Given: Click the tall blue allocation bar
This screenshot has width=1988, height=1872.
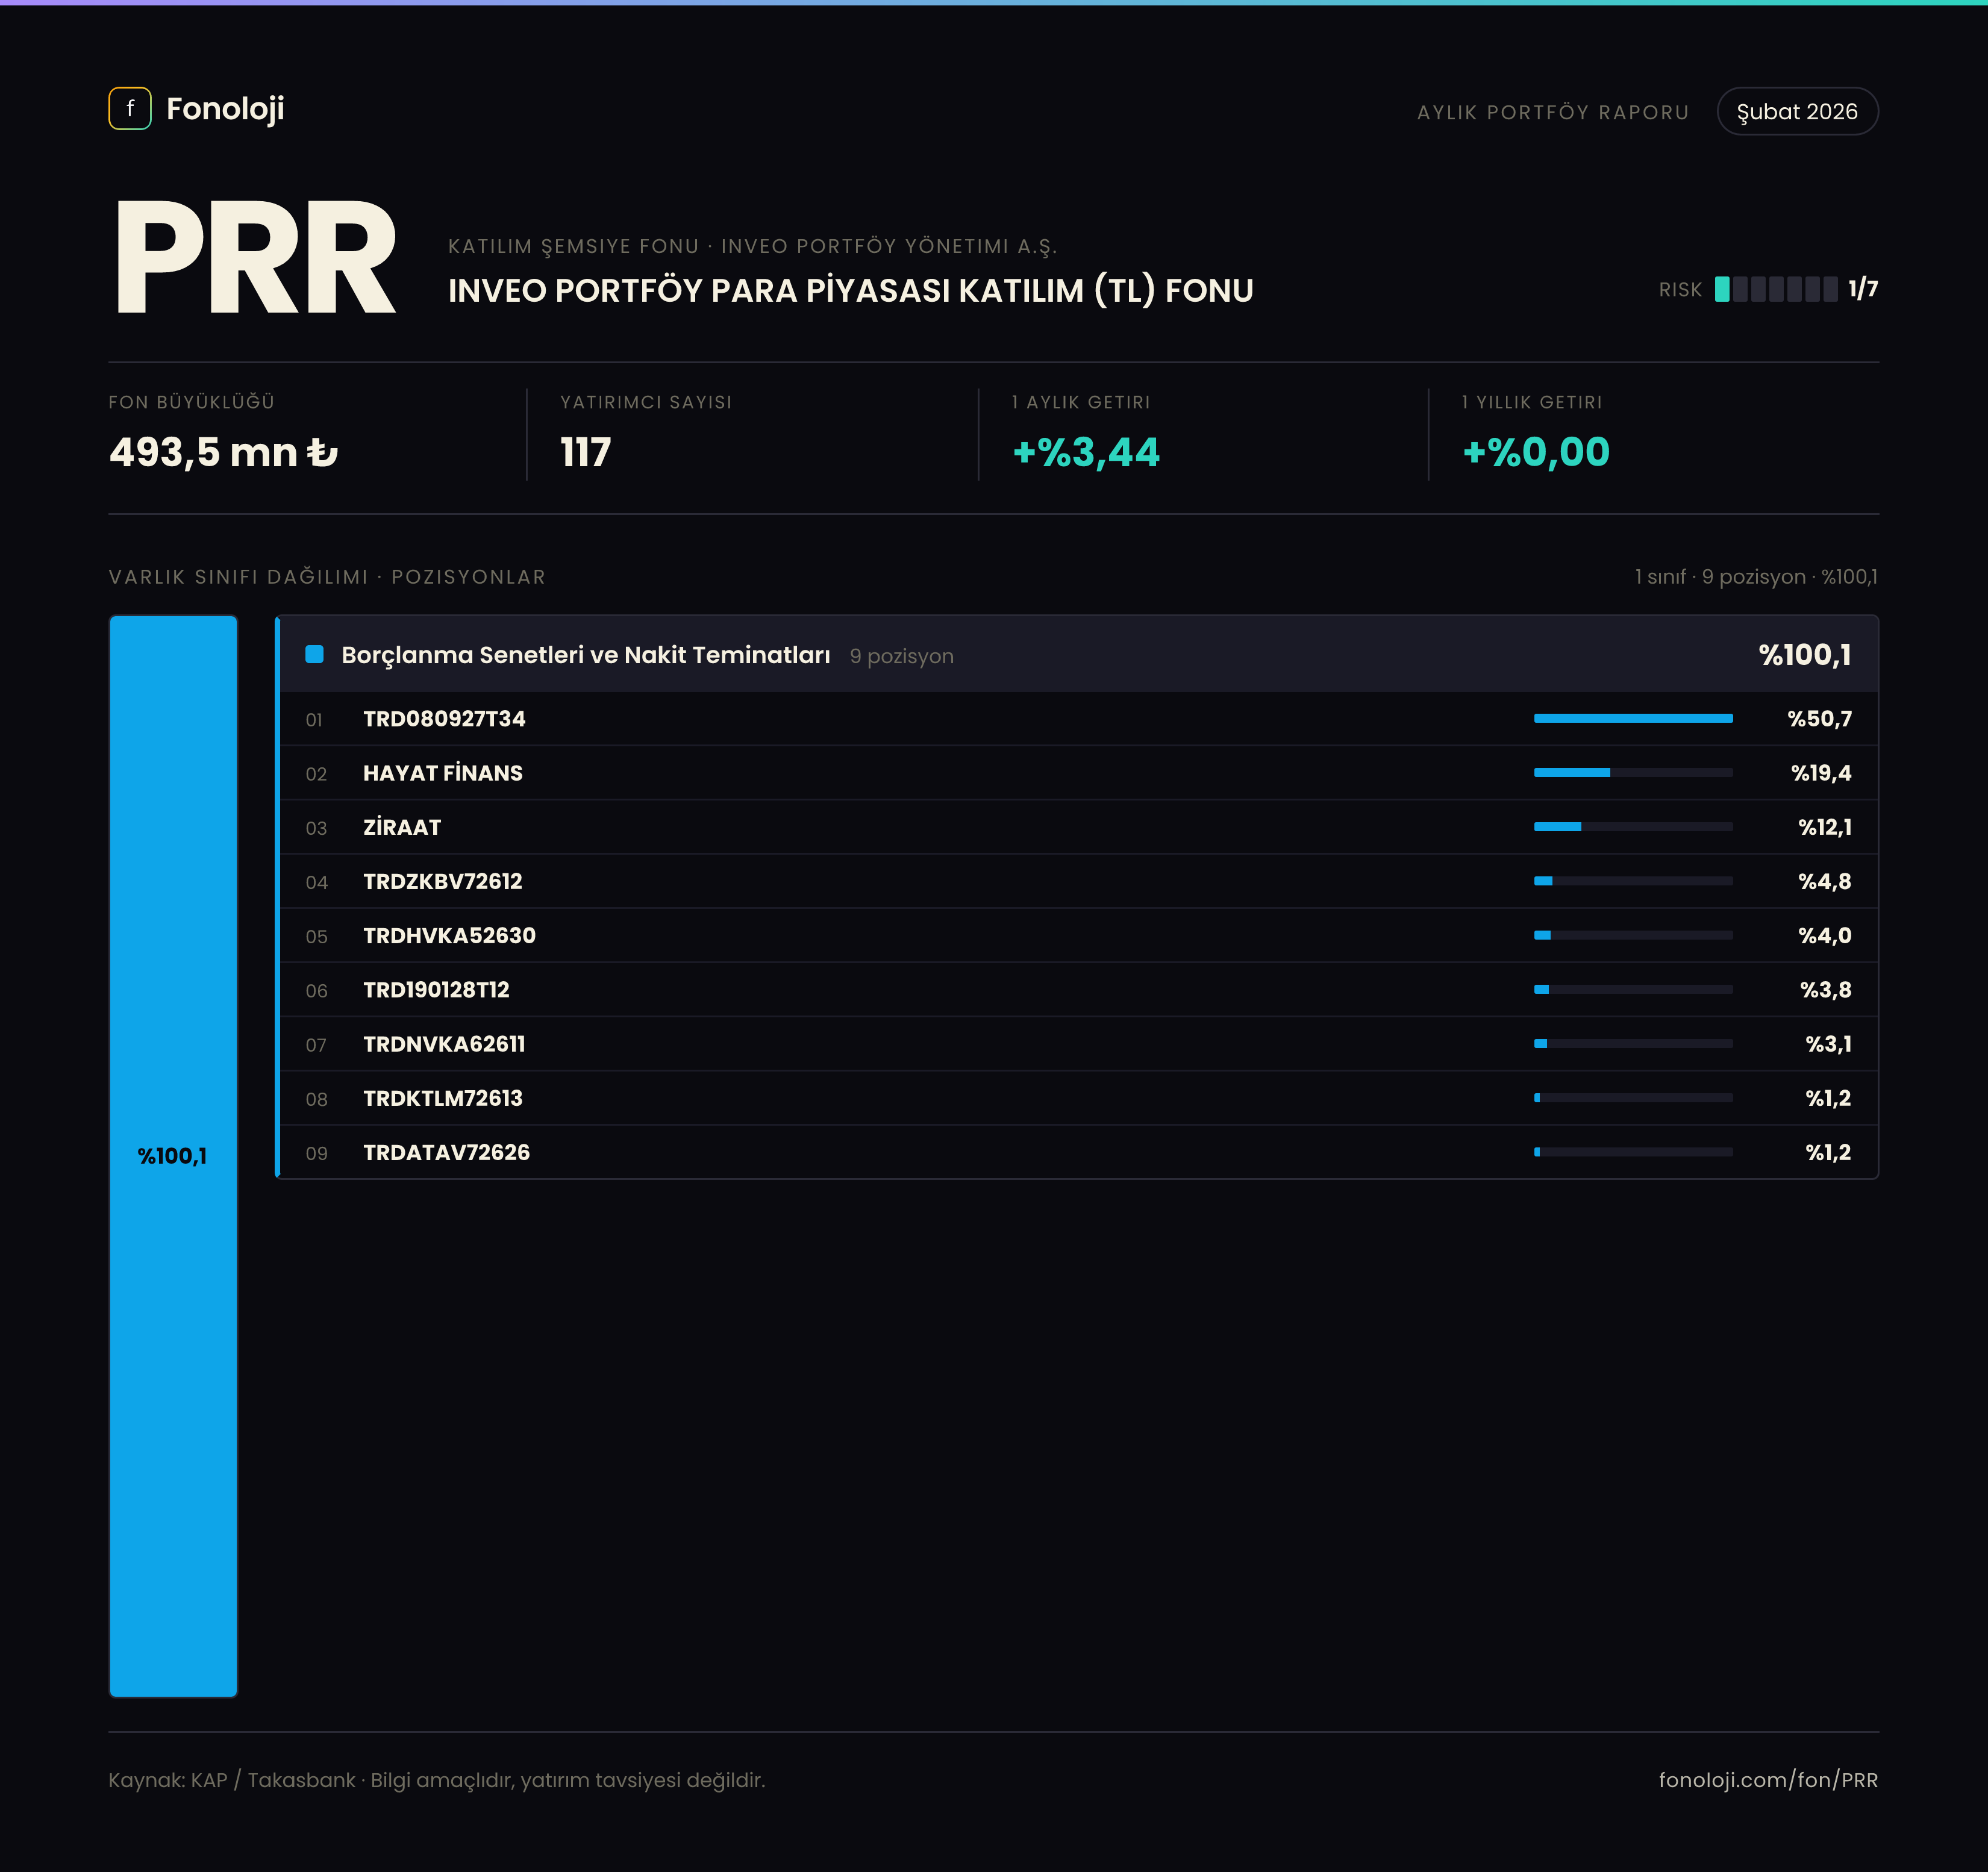Looking at the screenshot, I should [173, 1156].
